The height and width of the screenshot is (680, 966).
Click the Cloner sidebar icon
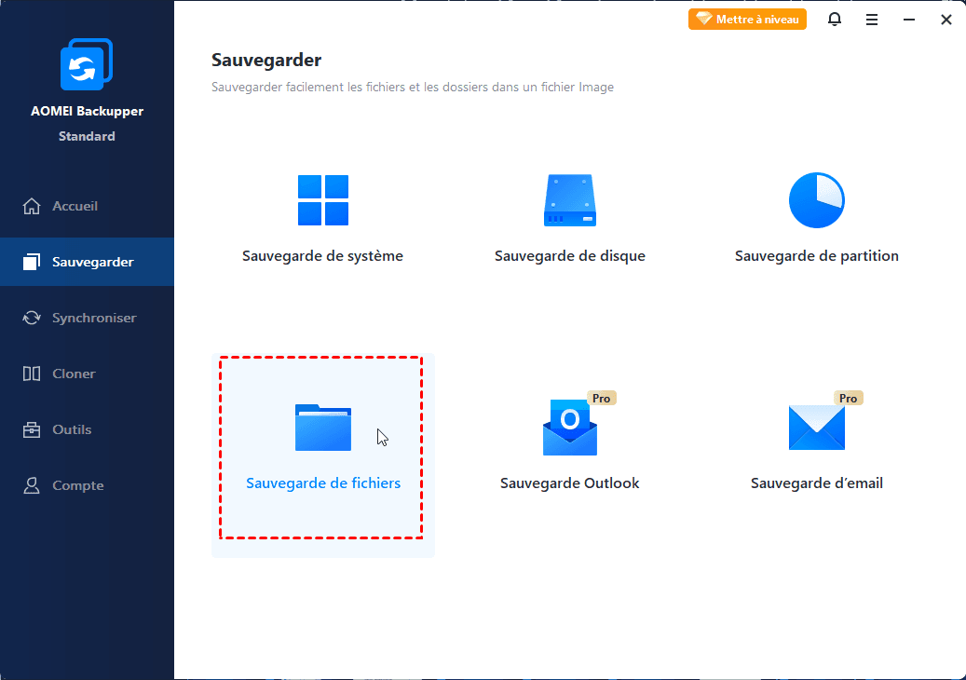32,374
